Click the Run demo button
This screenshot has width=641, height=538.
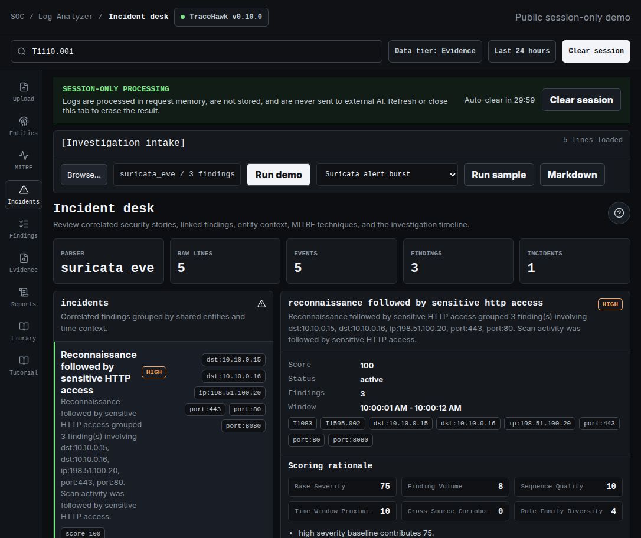(279, 175)
